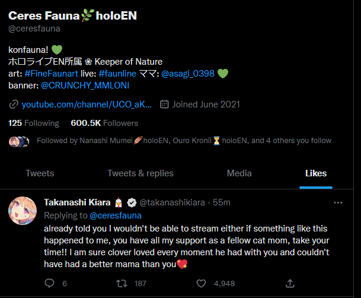This screenshot has height=298, width=361.
Task: Click Takanashi Kiara's profile avatar
Action: [23, 211]
